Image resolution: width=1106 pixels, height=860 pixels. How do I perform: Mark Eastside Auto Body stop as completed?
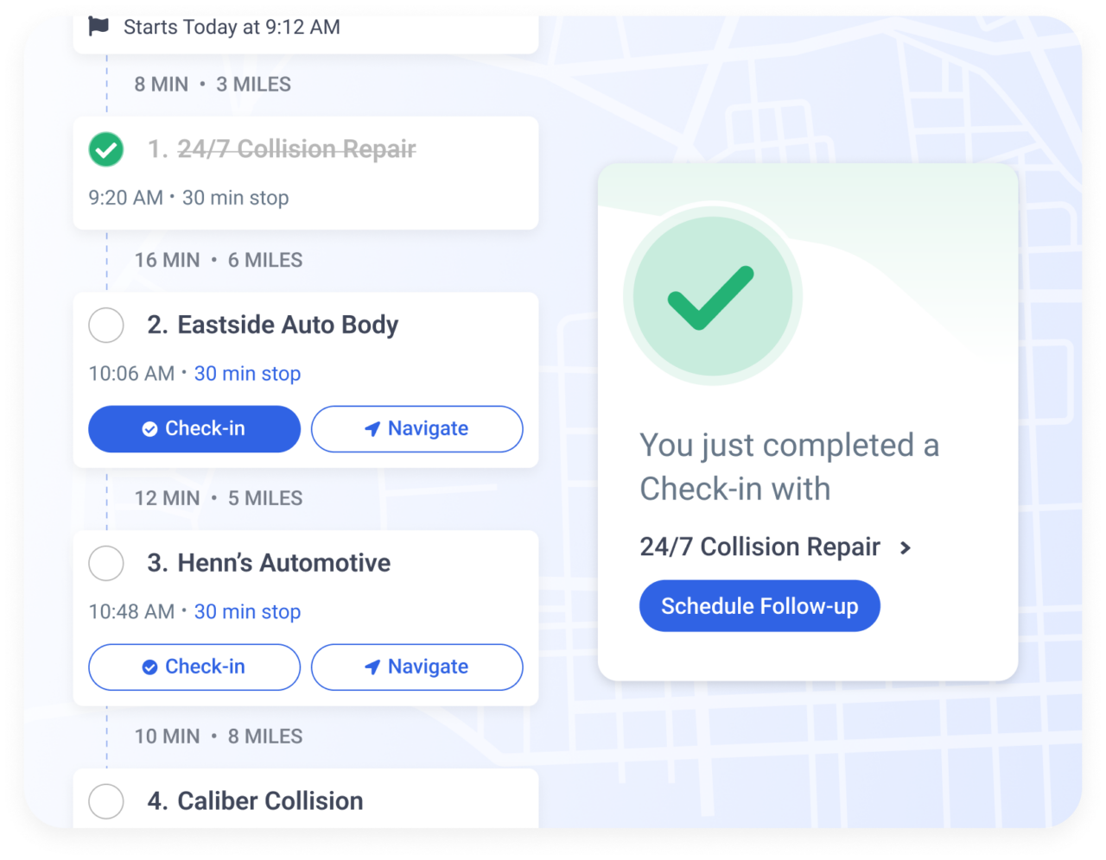tap(105, 325)
